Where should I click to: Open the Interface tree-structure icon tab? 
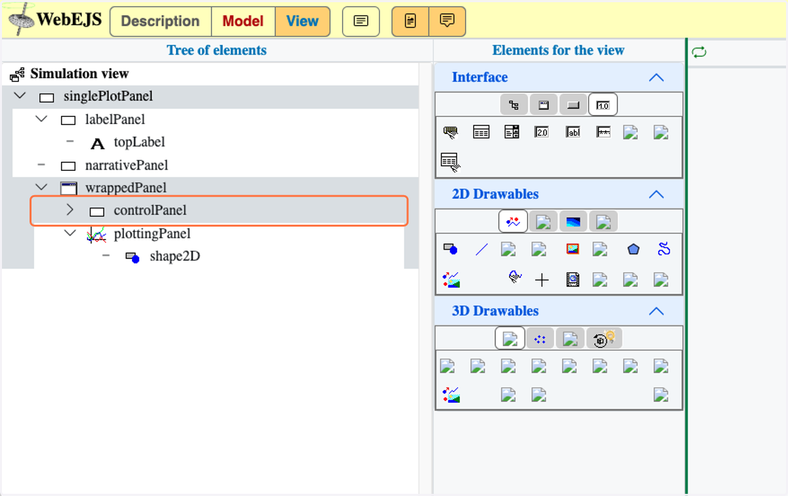tap(514, 104)
